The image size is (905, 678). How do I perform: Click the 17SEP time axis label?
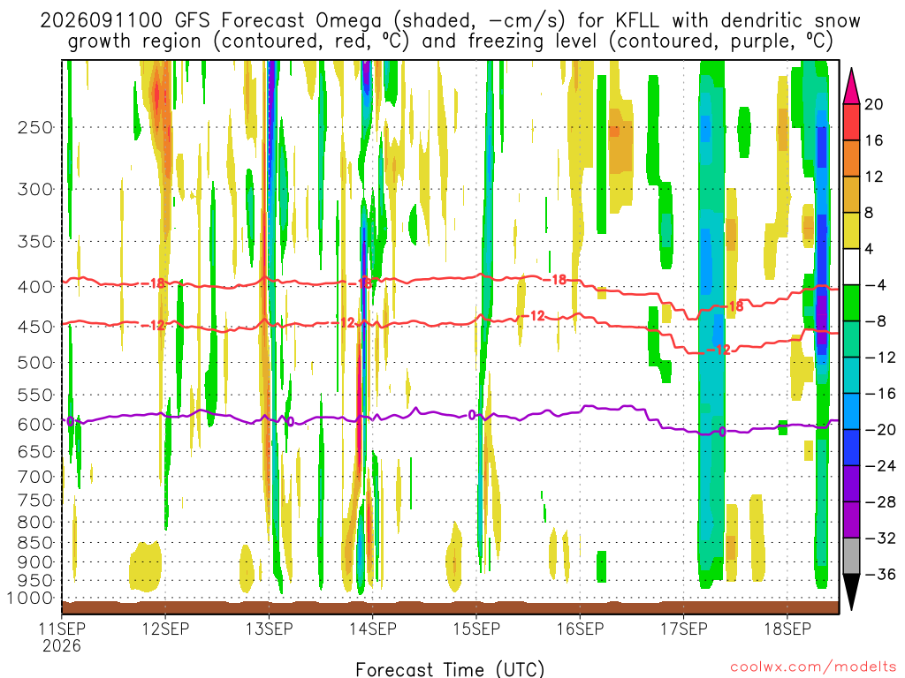coord(684,629)
